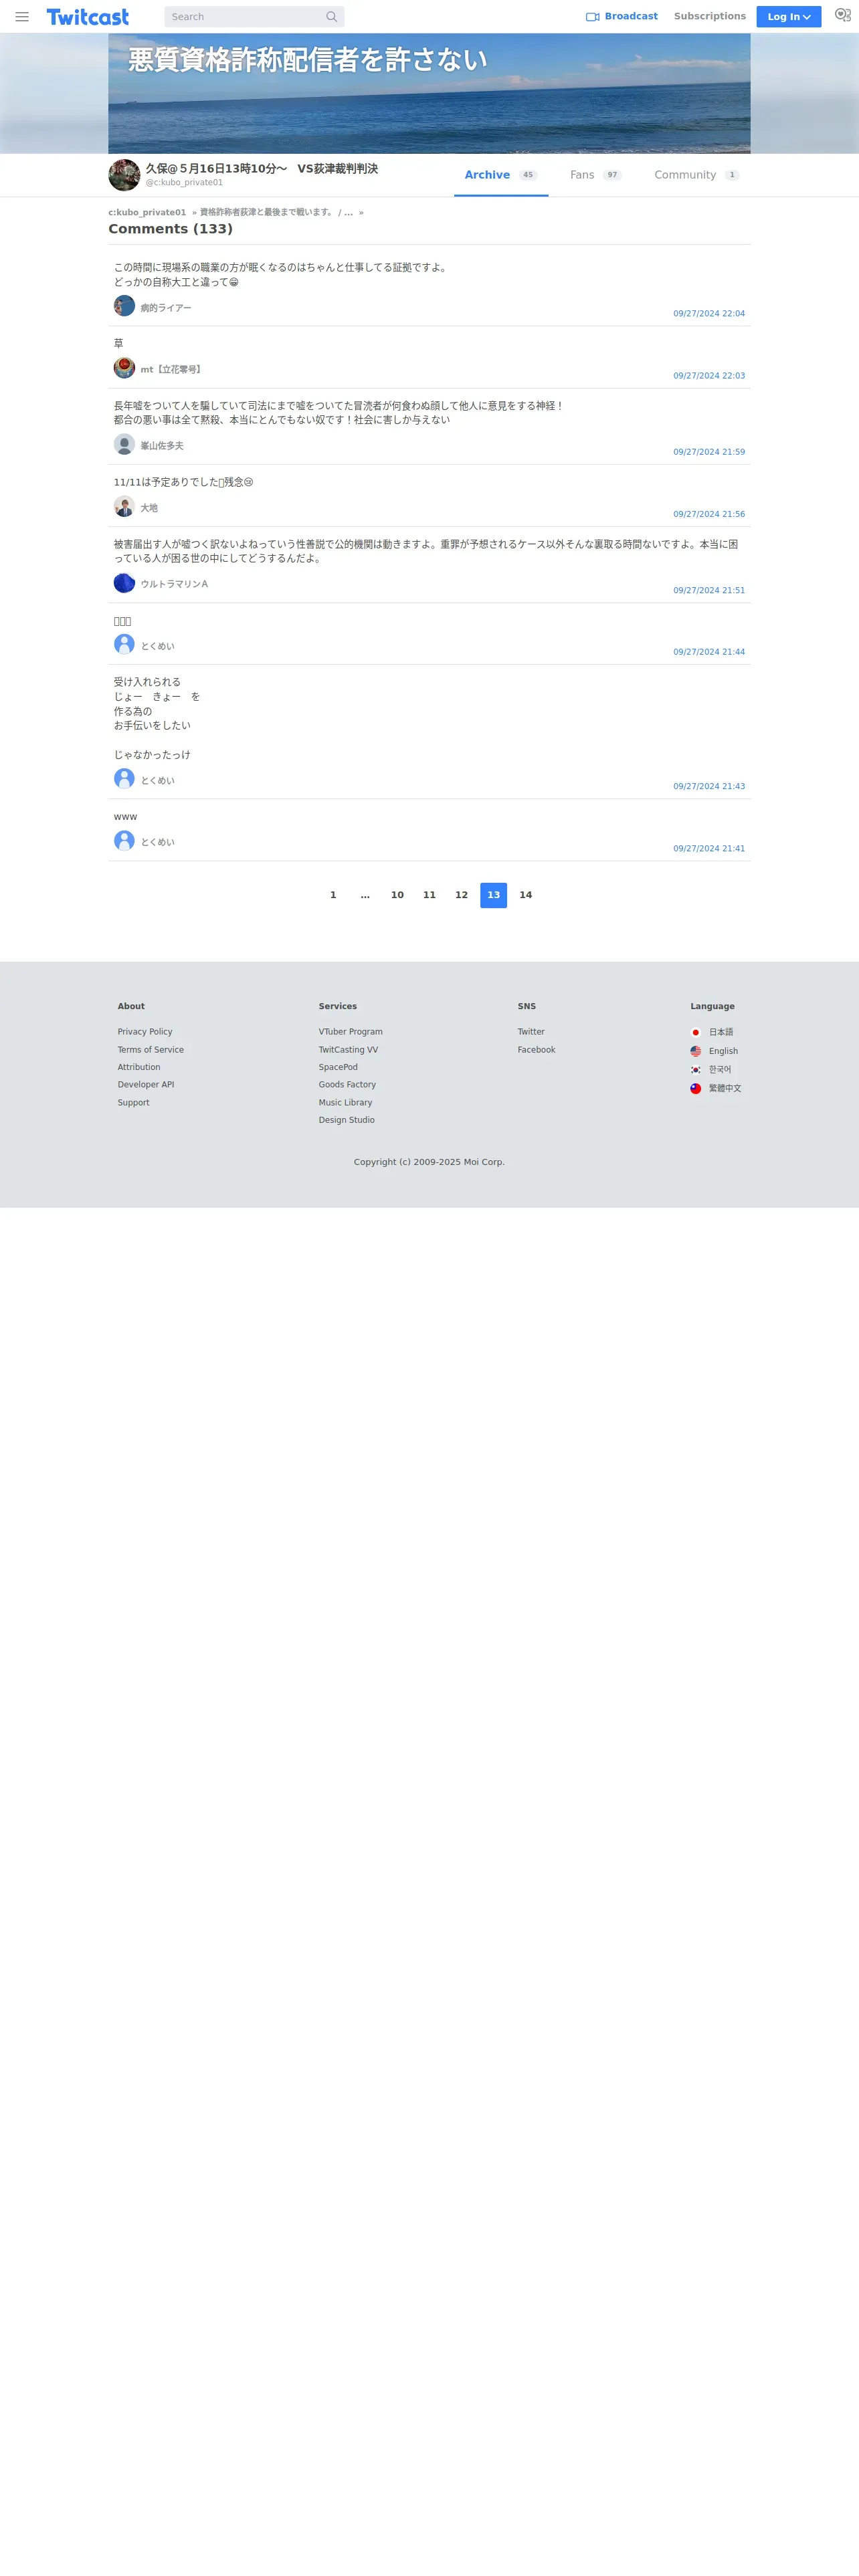The width and height of the screenshot is (859, 2576).
Task: Go to comments page 1
Action: pyautogui.click(x=333, y=895)
